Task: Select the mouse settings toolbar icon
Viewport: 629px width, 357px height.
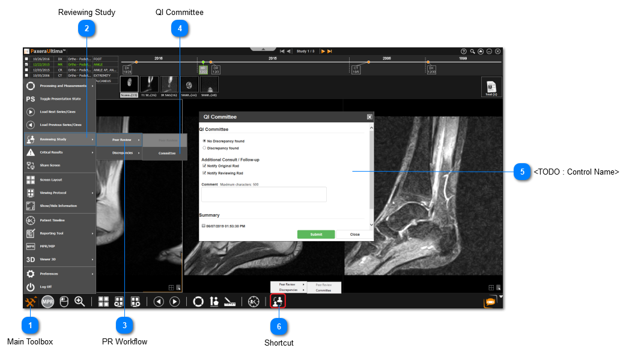Action: pos(64,302)
